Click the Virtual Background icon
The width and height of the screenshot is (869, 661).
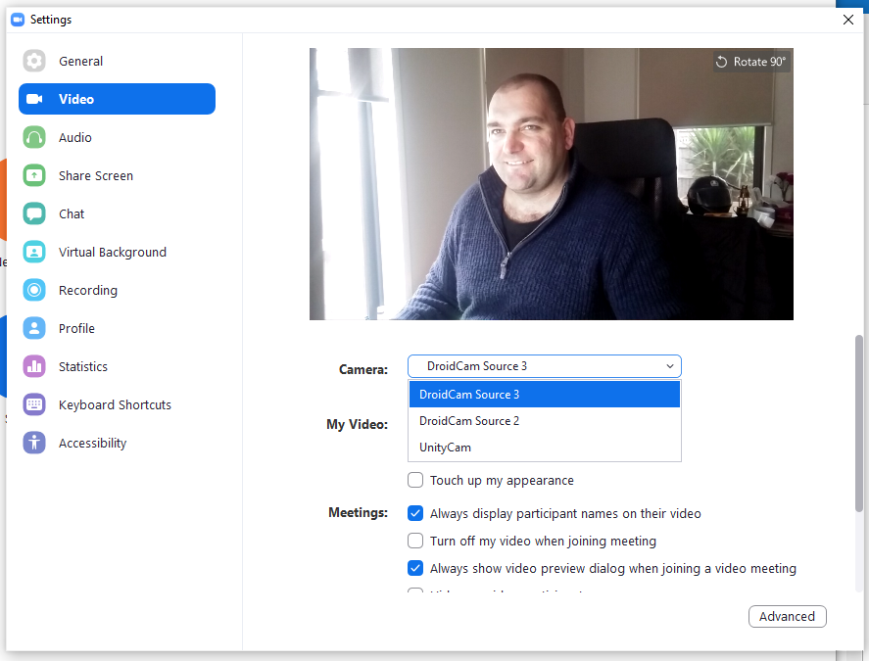[34, 252]
